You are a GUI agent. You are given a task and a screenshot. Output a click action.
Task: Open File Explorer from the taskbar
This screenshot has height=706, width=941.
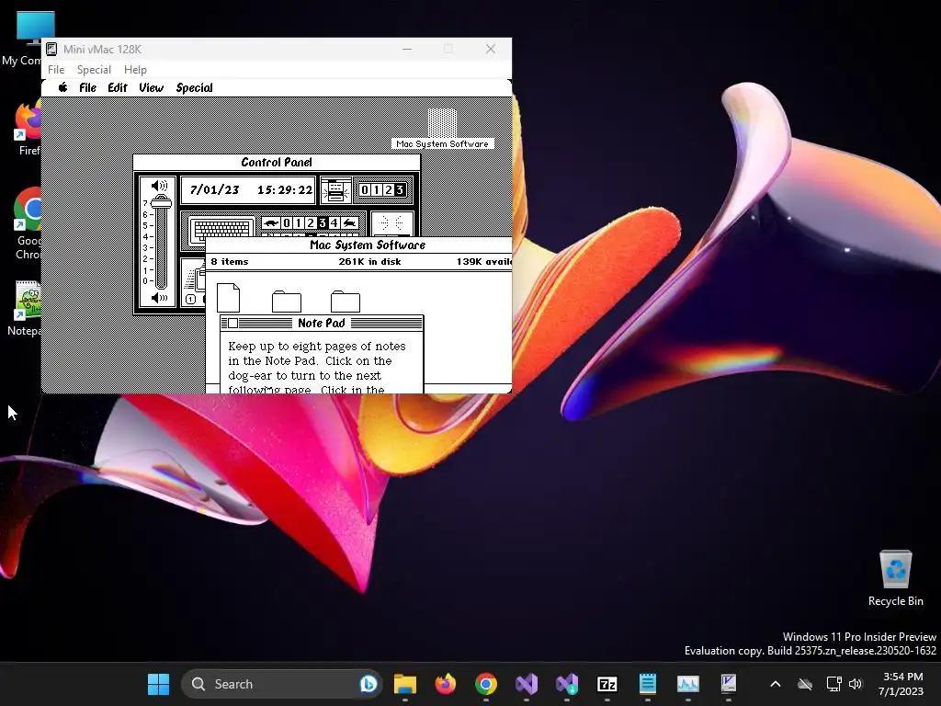[405, 684]
